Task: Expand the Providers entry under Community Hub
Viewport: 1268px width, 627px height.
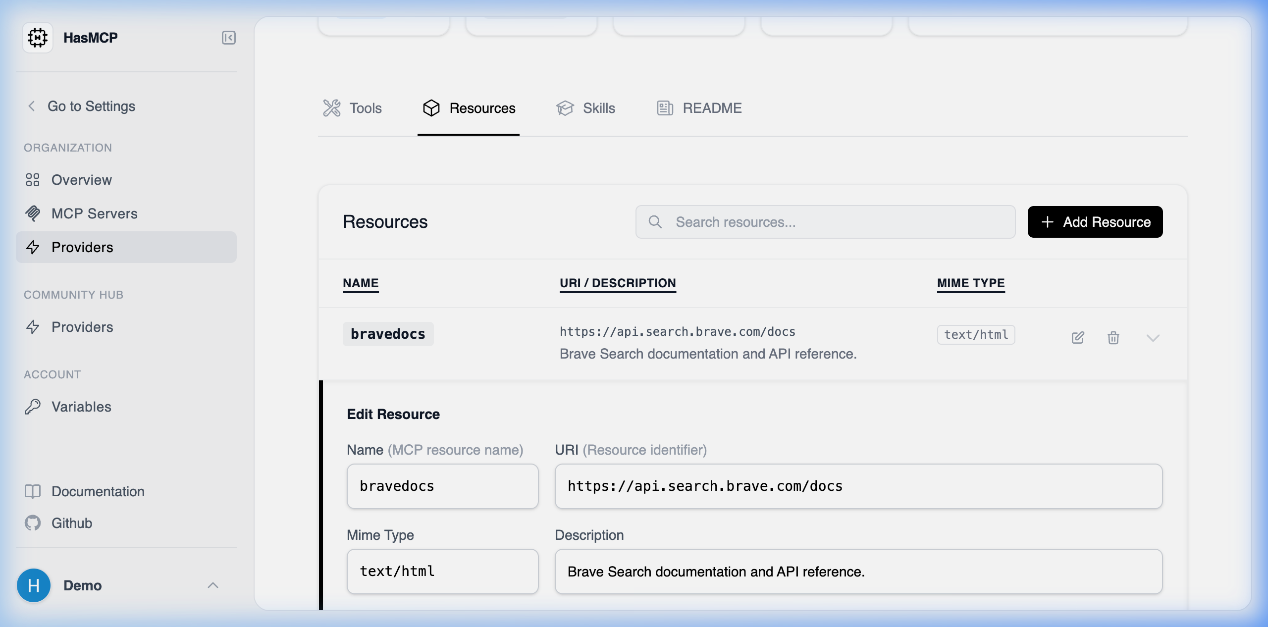Action: tap(82, 327)
